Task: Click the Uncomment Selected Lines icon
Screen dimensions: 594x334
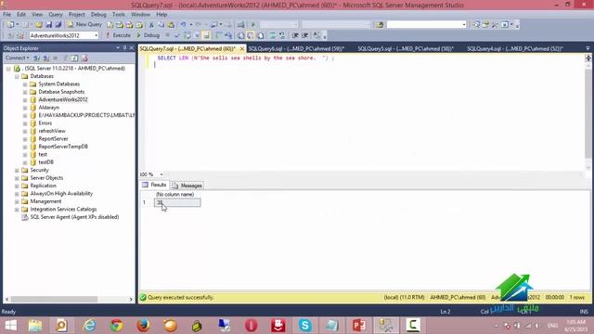Action: pyautogui.click(x=282, y=35)
